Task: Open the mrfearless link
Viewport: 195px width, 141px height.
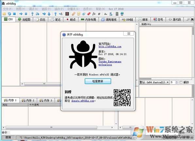Action: pos(105,65)
